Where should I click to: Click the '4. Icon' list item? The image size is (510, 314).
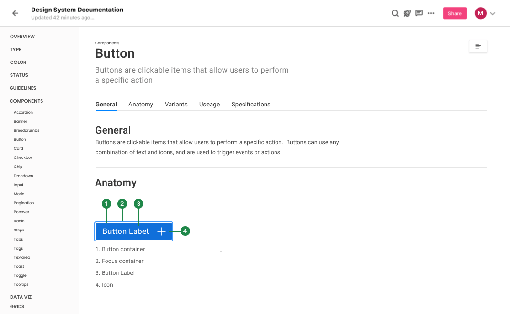104,285
